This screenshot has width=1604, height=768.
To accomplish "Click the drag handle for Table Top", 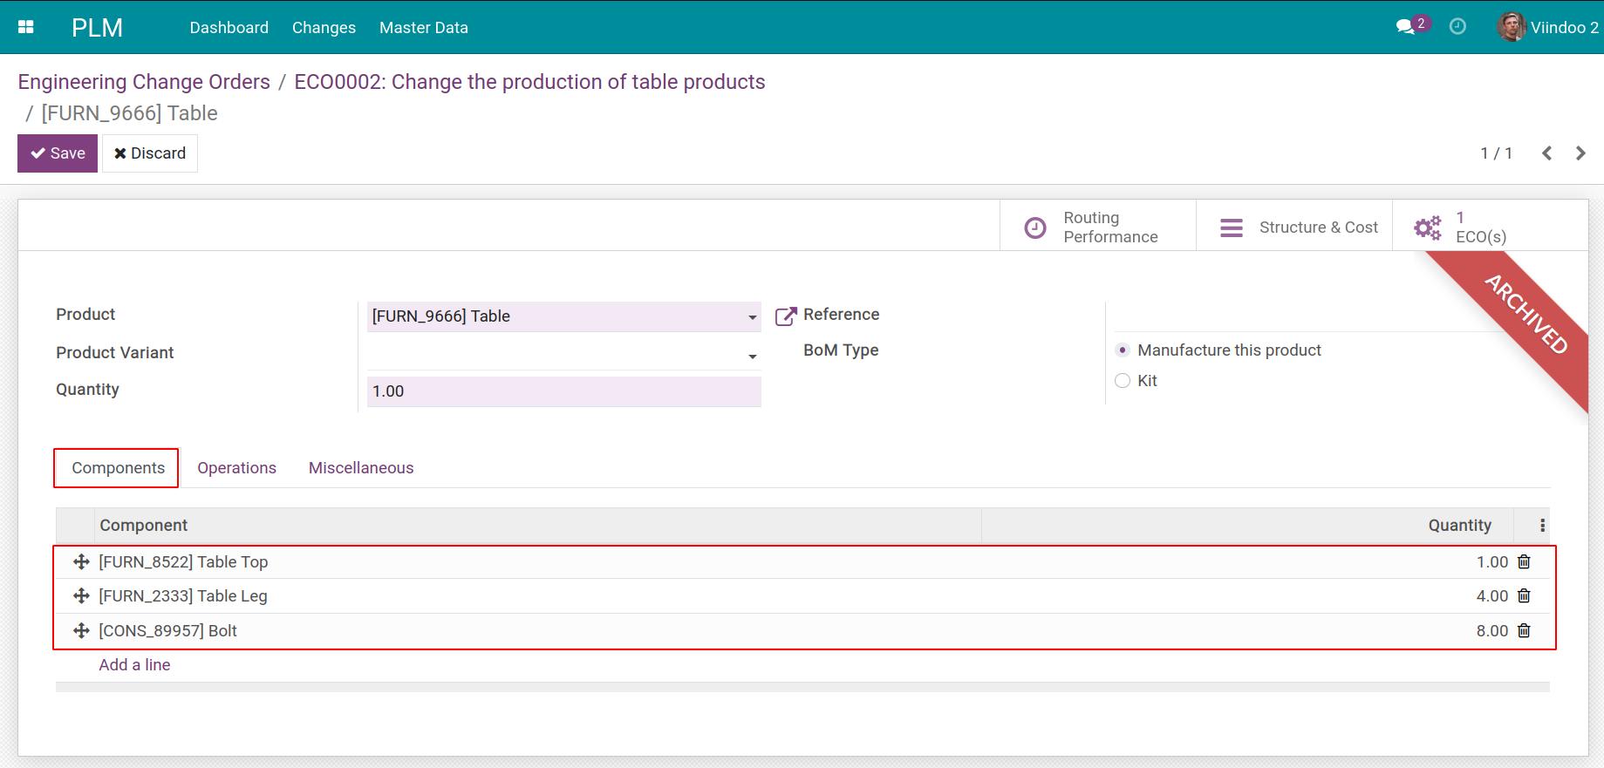I will coord(81,562).
